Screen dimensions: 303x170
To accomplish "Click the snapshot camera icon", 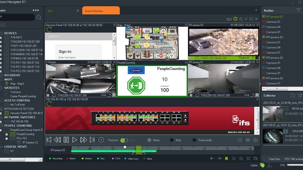I will [x=255, y=140].
